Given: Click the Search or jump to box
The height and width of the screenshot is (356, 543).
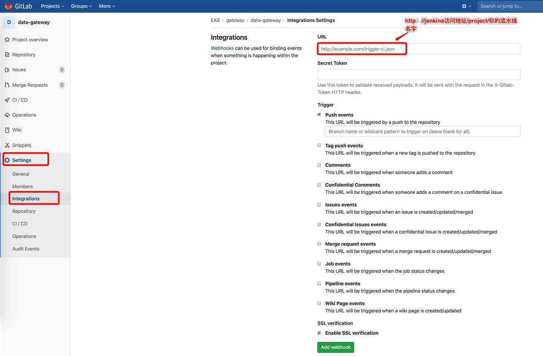Looking at the screenshot, I should coord(510,6).
